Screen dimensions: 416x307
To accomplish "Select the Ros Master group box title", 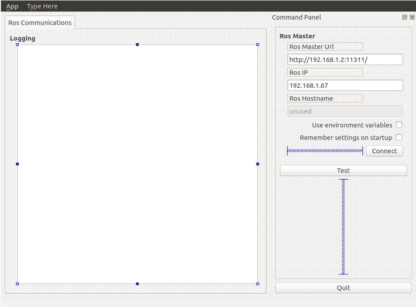I will [297, 36].
